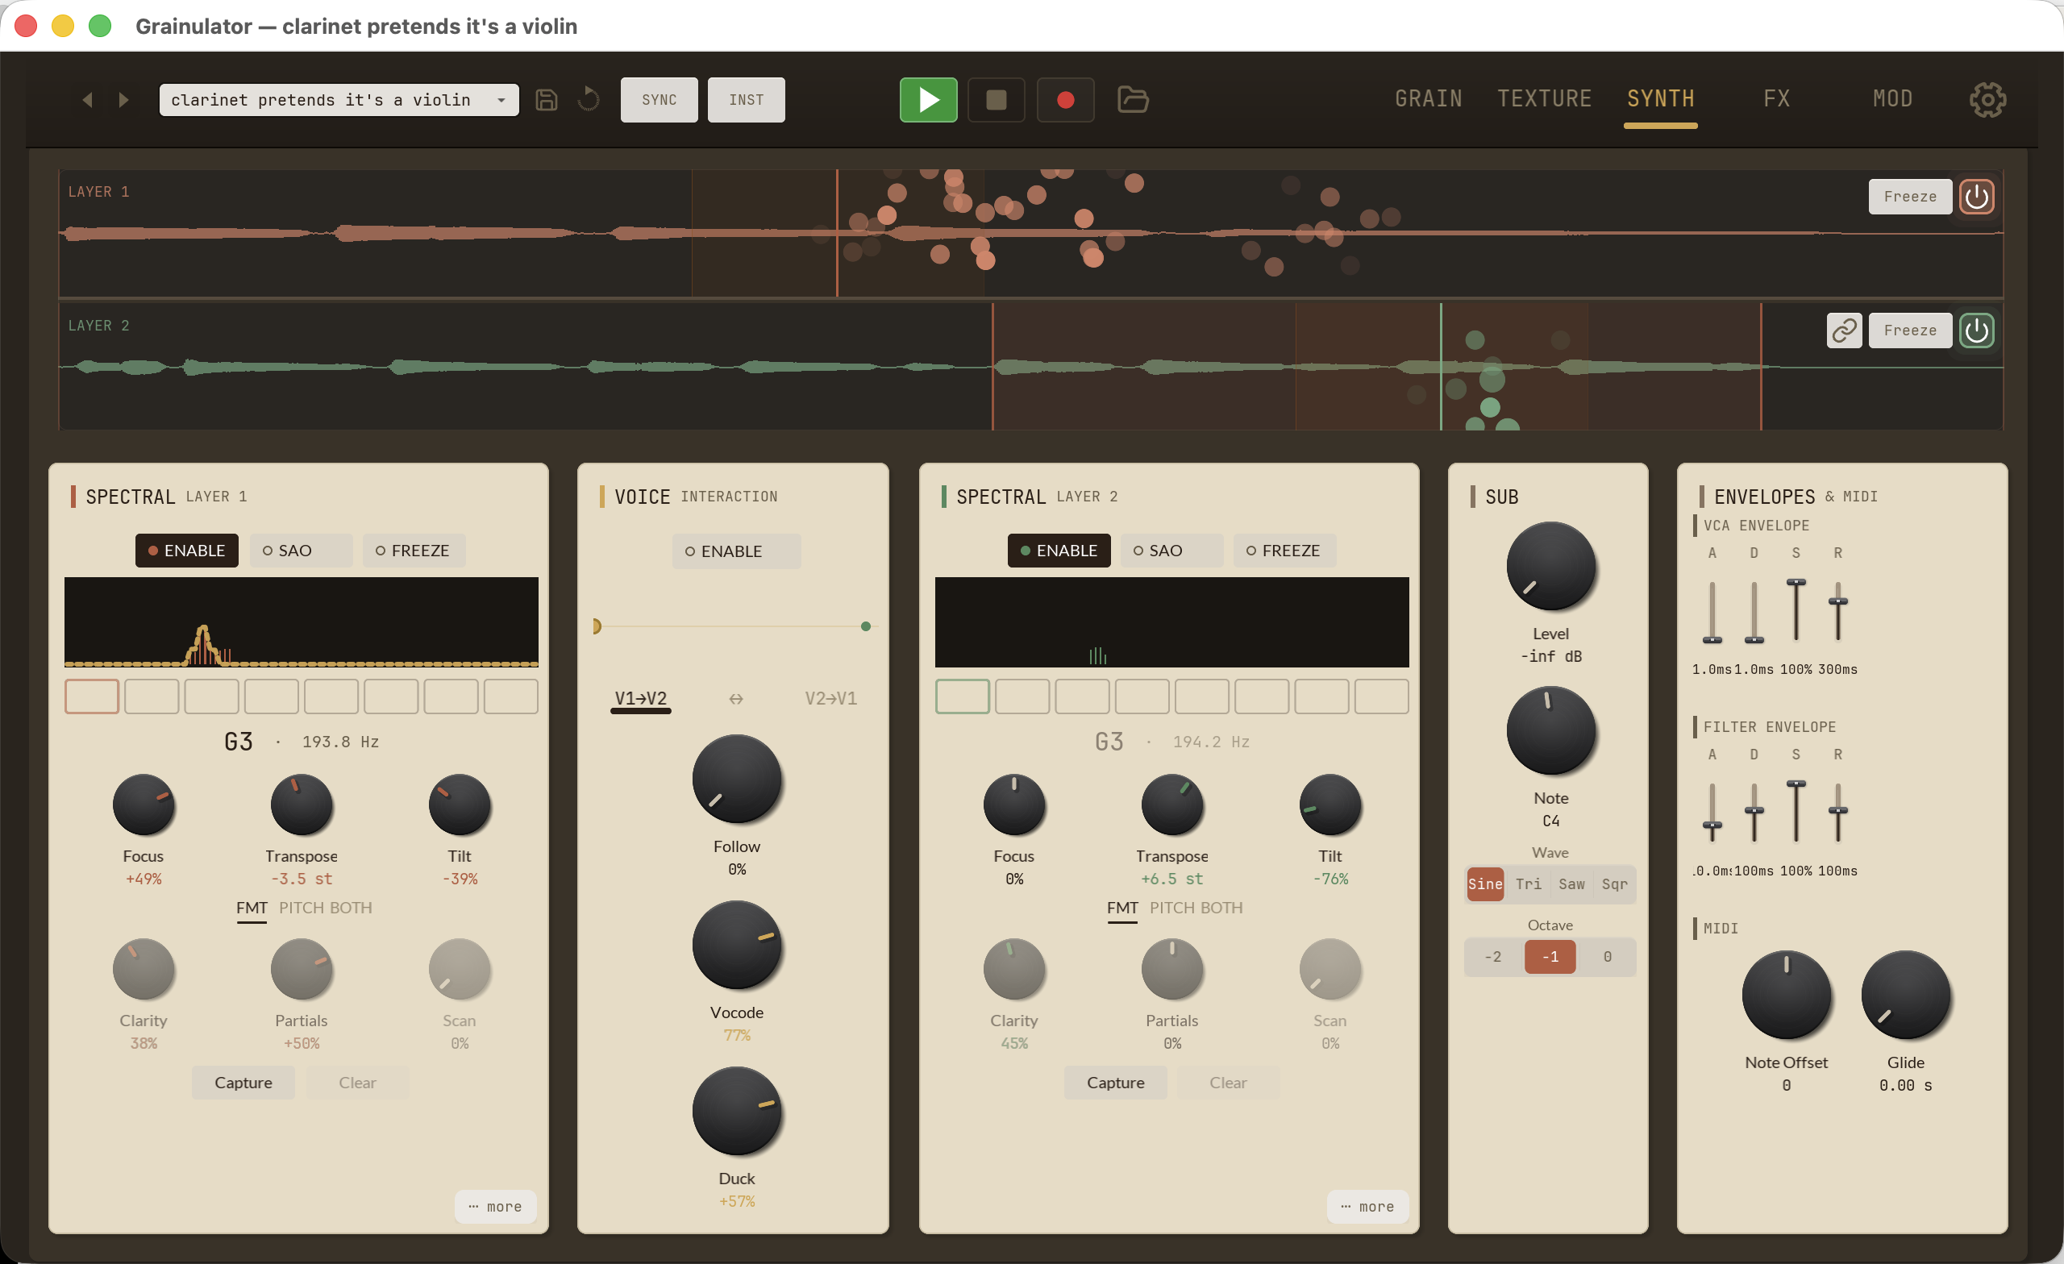This screenshot has height=1264, width=2064.
Task: Enable Voice Interaction
Action: (735, 551)
